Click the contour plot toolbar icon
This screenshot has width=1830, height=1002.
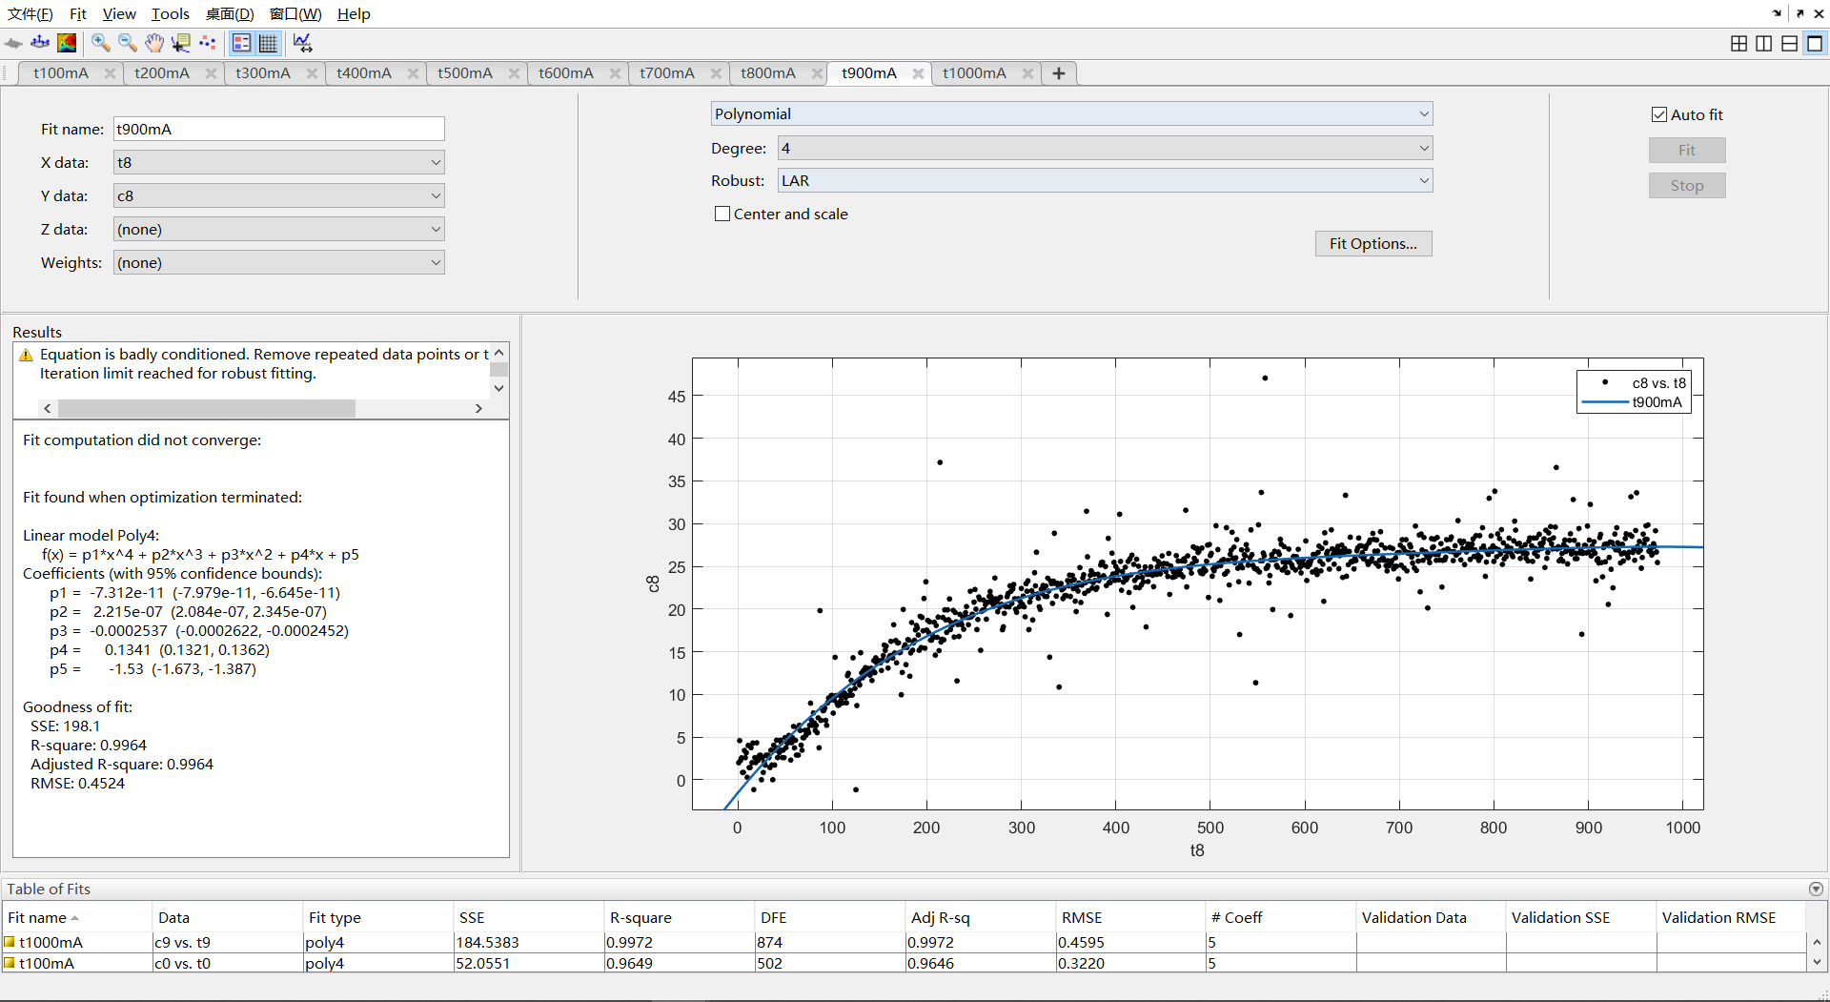[x=67, y=43]
